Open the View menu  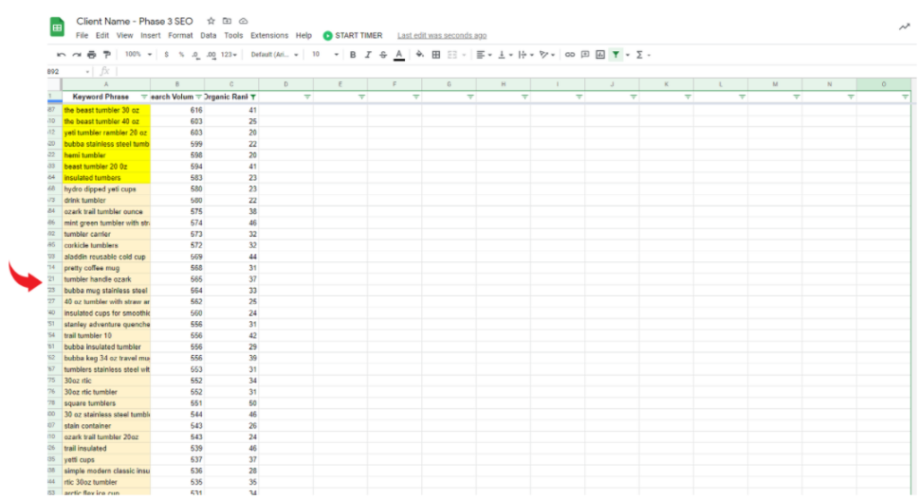click(124, 36)
